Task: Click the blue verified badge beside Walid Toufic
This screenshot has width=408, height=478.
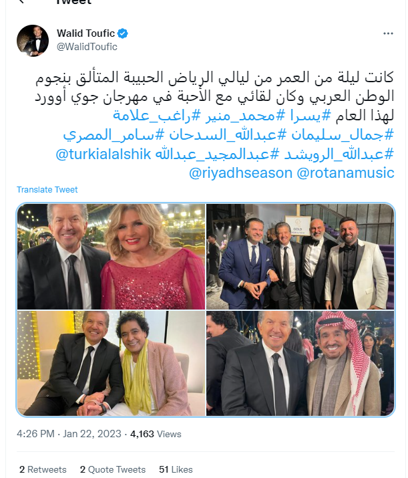Action: (x=123, y=33)
